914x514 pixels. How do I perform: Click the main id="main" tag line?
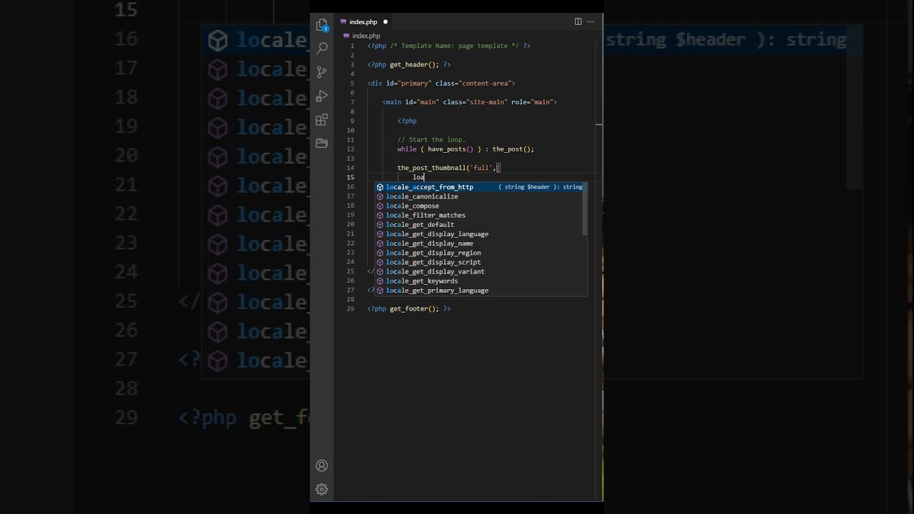click(x=469, y=102)
